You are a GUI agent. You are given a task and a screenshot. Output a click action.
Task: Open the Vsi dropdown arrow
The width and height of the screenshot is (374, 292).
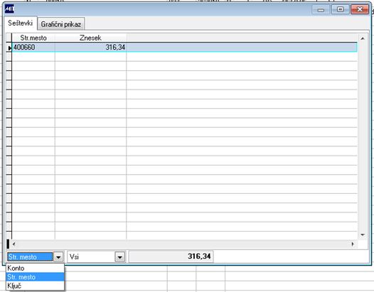120,257
